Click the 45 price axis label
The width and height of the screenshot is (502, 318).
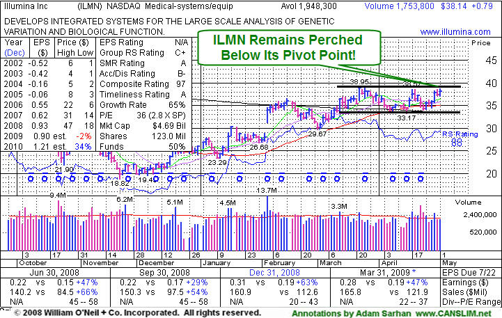tap(491, 60)
